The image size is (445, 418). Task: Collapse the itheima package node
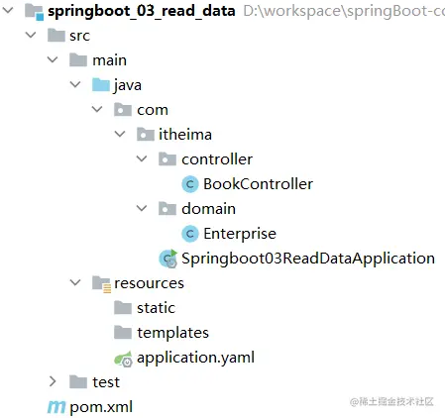pyautogui.click(x=120, y=134)
